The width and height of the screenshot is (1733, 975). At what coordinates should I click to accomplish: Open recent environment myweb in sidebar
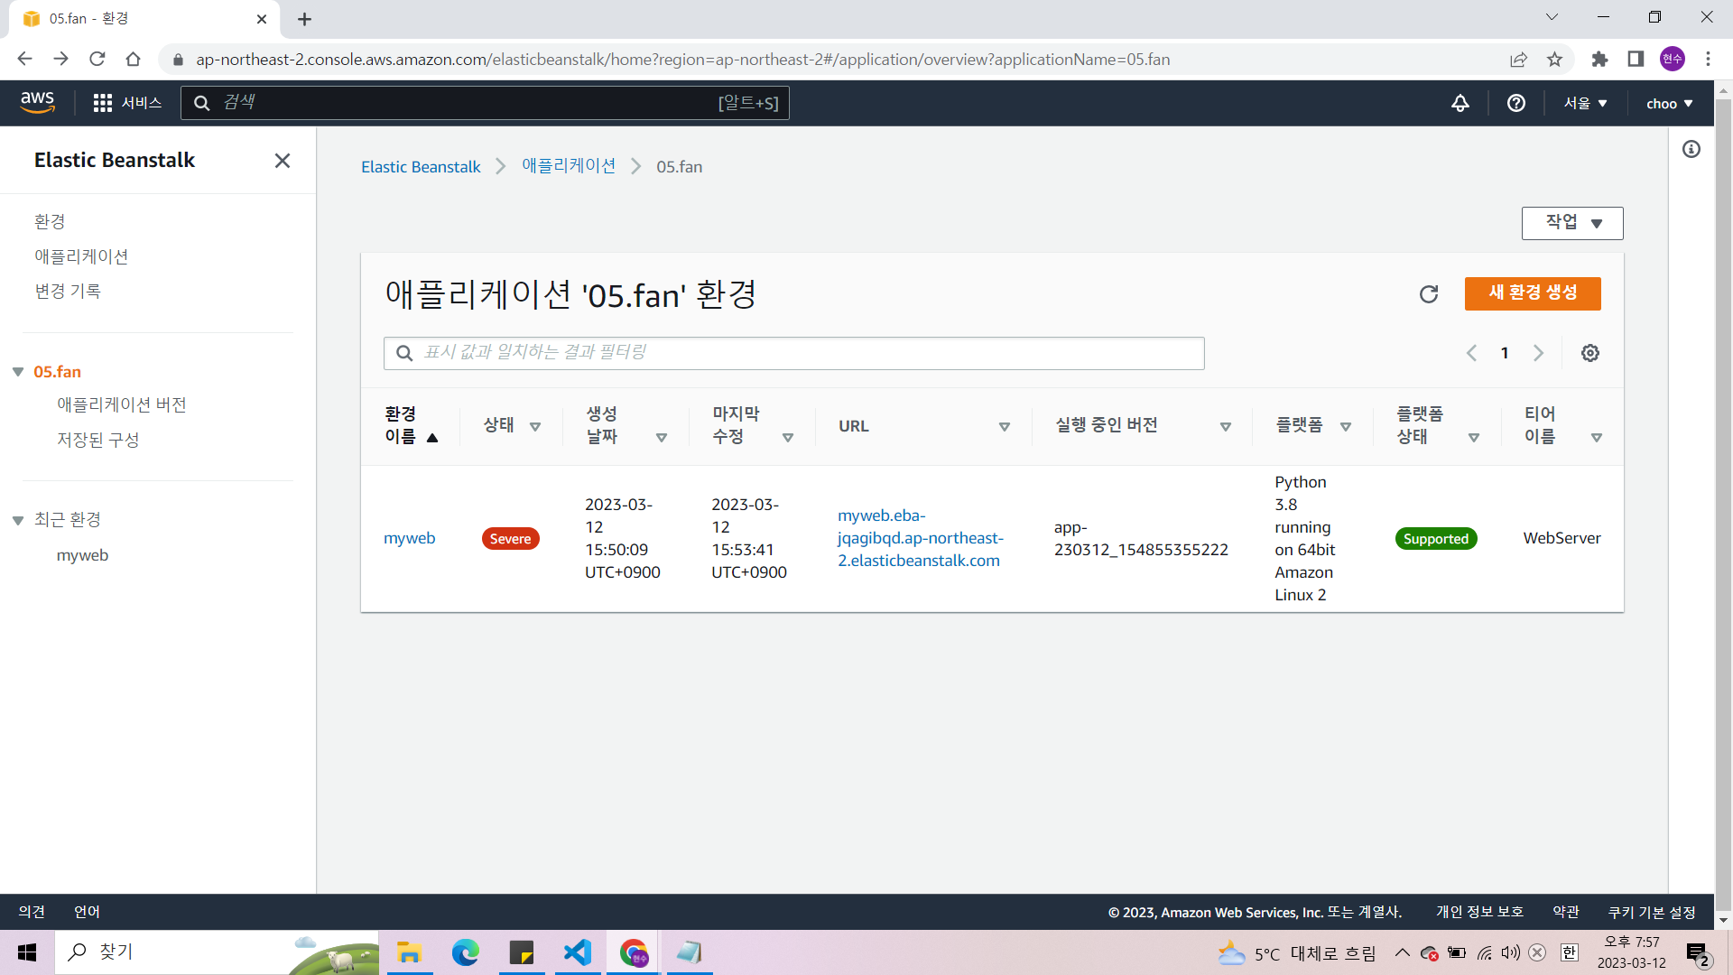[82, 555]
